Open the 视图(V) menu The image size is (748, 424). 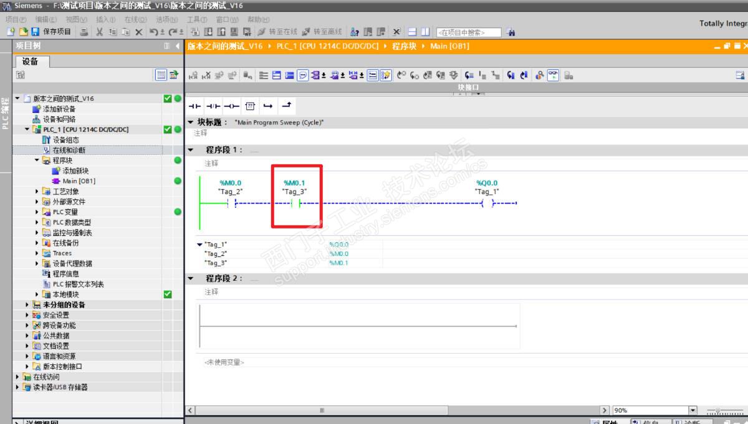(x=77, y=19)
